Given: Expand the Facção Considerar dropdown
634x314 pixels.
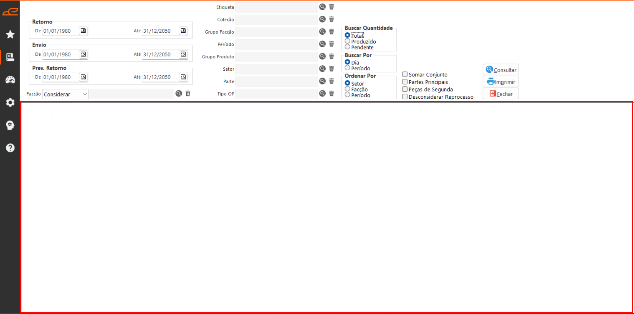Looking at the screenshot, I should 65,94.
